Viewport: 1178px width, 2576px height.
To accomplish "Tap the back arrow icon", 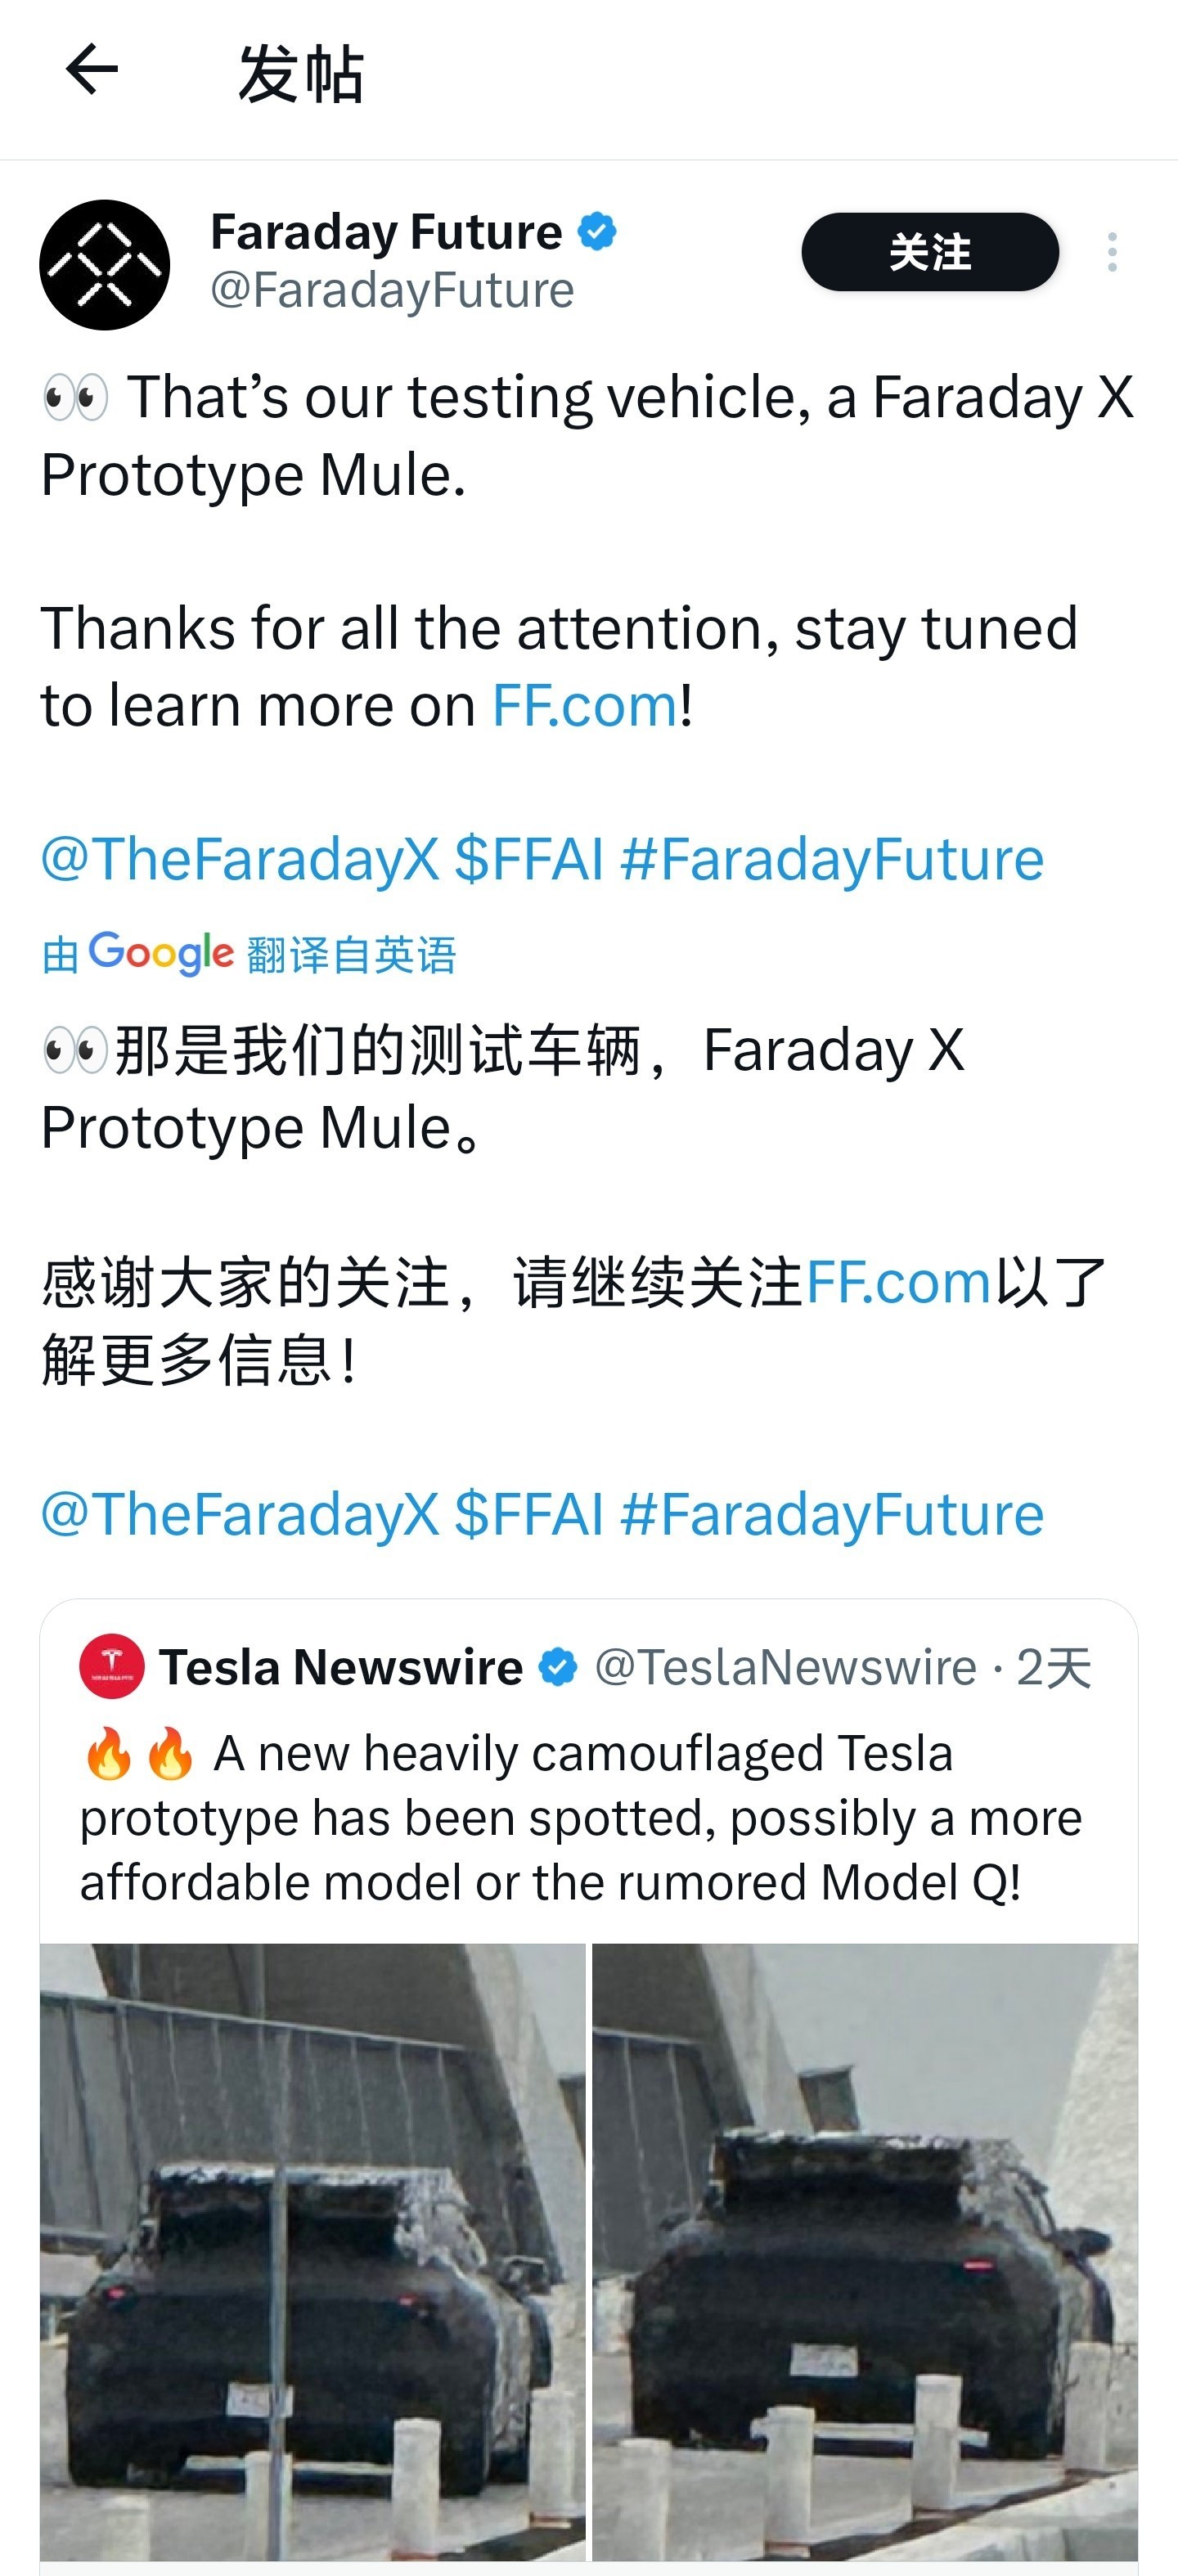I will 92,69.
